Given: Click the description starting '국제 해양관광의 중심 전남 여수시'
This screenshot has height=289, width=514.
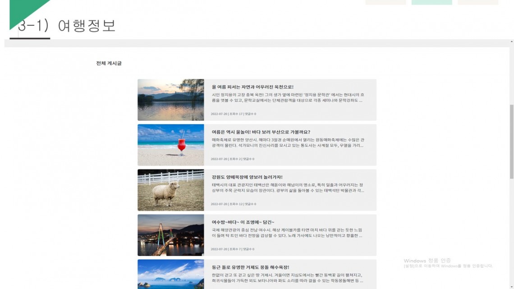Looking at the screenshot, I should pos(287,233).
